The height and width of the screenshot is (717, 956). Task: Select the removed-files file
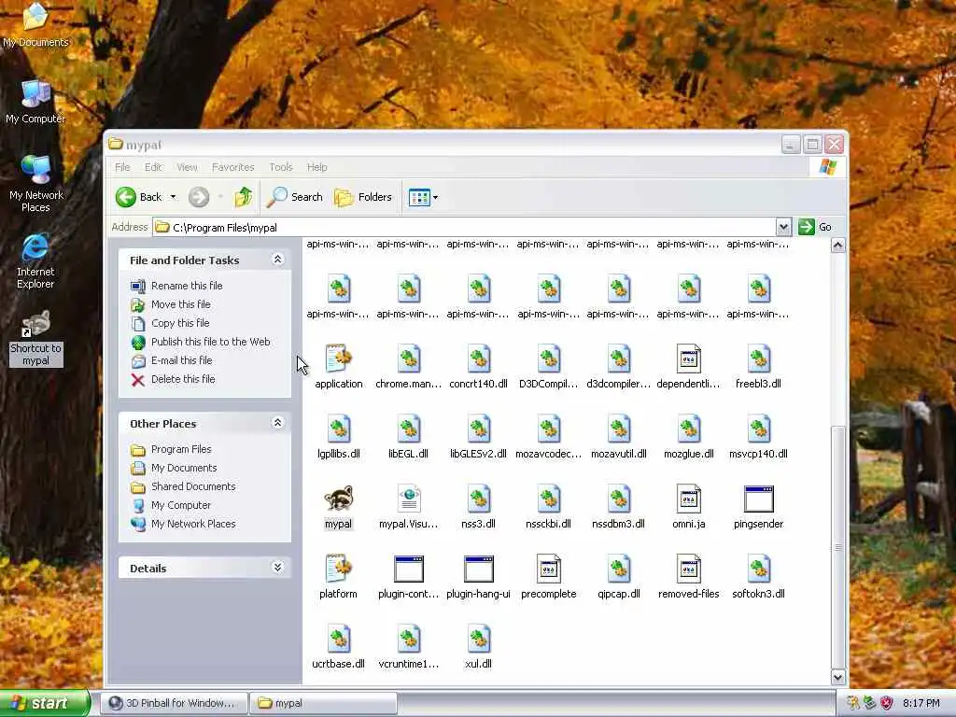point(689,569)
